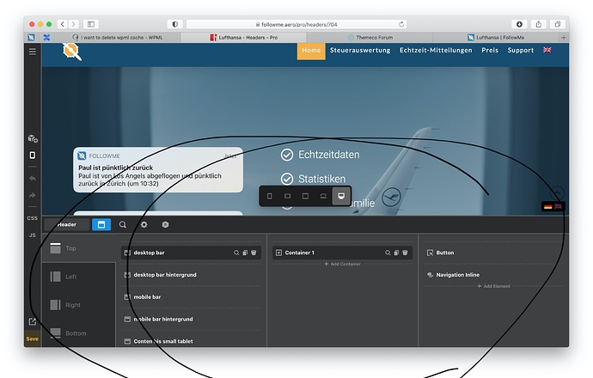Select the Navigation Inline element

[x=493, y=275]
